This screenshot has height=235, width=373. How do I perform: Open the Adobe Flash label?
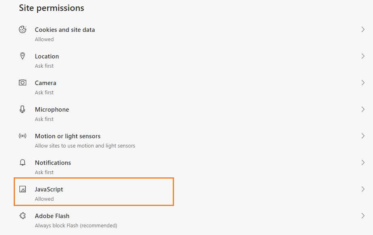coord(52,216)
